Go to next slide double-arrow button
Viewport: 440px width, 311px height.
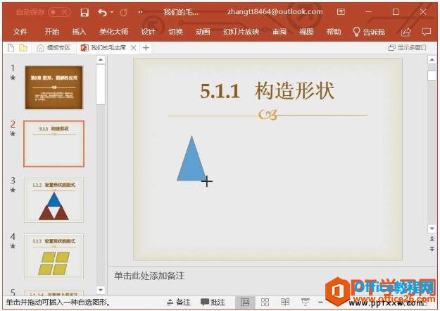432,249
